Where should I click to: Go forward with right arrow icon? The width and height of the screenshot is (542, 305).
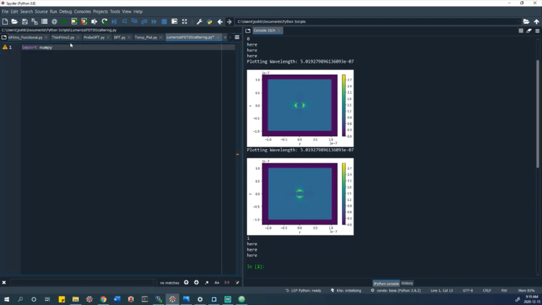[x=229, y=21]
